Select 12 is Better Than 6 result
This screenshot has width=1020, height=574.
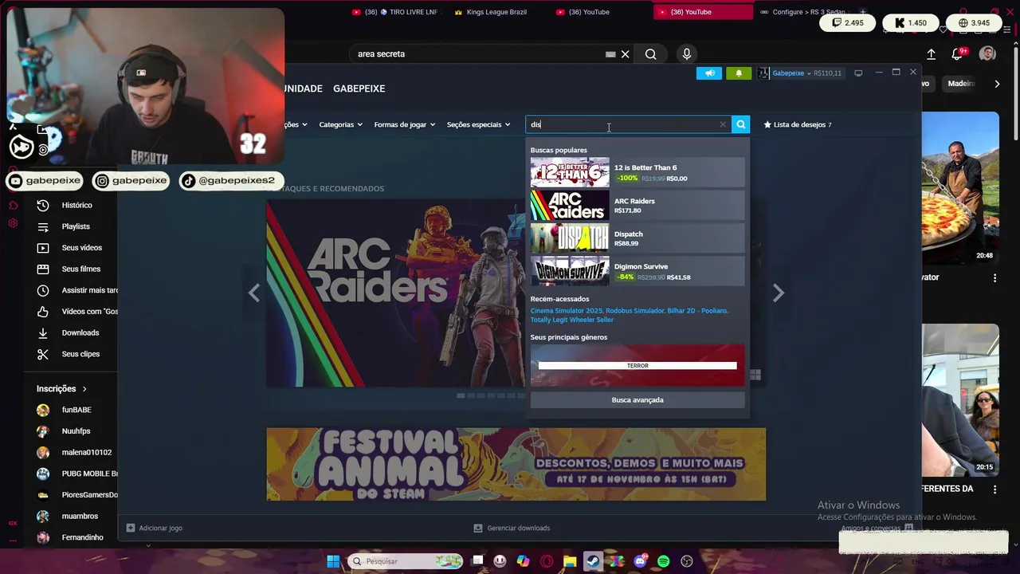(x=637, y=173)
